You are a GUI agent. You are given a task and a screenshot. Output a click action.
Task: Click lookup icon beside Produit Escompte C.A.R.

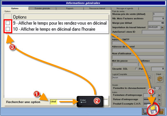pos(159,104)
